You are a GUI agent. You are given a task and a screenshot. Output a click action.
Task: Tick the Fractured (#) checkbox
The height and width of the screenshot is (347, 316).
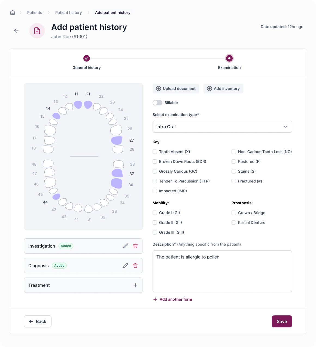[234, 181]
